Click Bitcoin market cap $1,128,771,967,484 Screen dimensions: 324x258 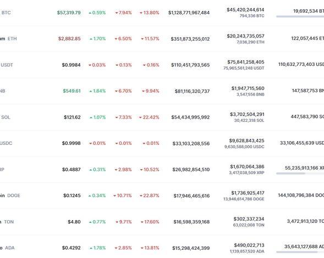189,13
